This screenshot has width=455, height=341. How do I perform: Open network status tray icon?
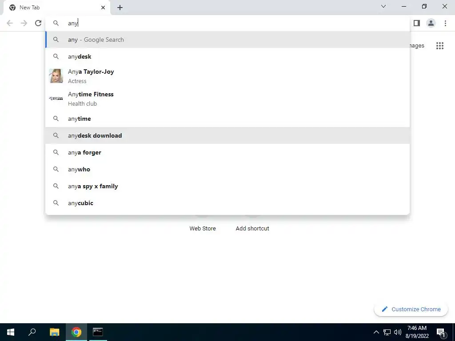click(387, 332)
